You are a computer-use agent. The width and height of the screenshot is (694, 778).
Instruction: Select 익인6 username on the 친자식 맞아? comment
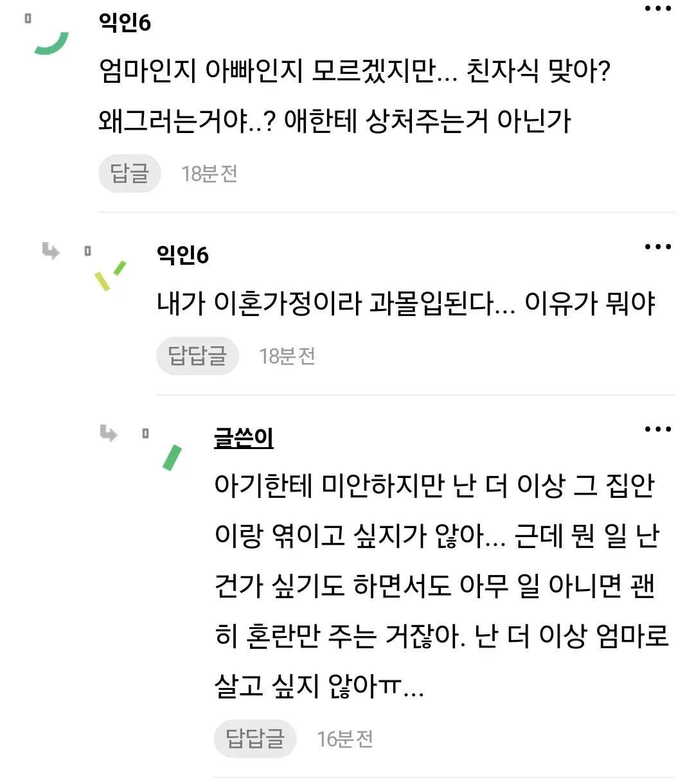click(125, 22)
